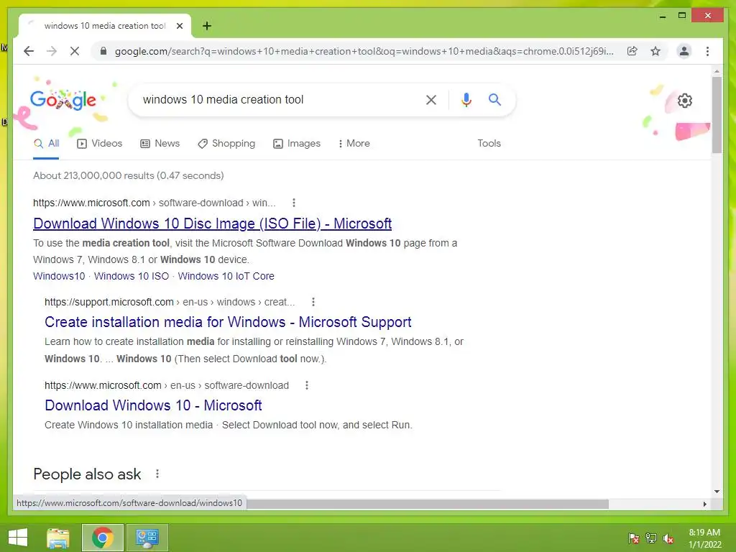
Task: Click the horizontal scrollbar thumb
Action: [x=427, y=504]
